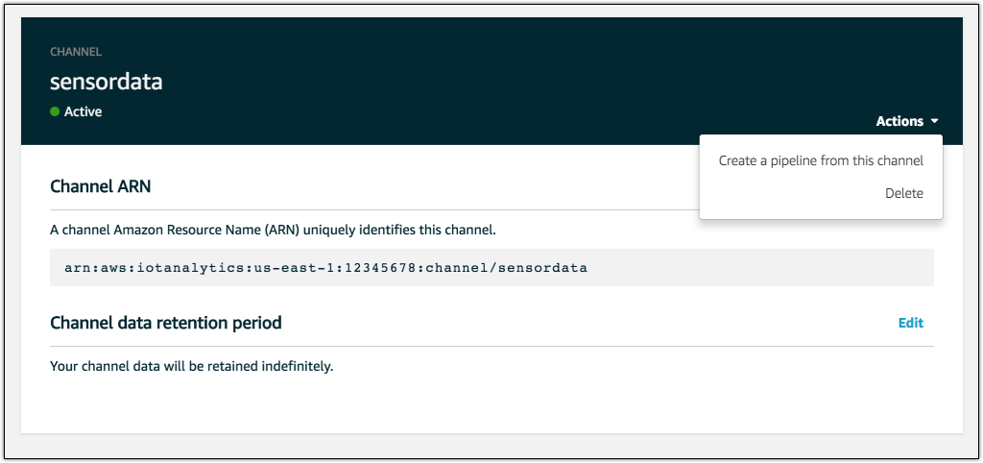Click the Channel data retention period heading

[165, 323]
